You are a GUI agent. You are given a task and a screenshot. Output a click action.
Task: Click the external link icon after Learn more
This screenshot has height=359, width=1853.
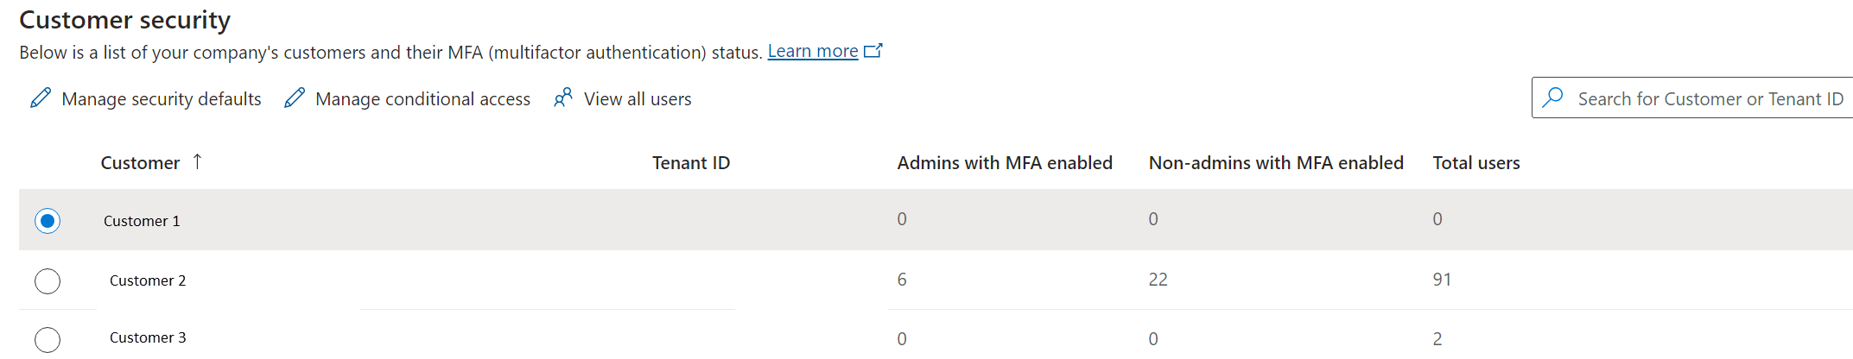pyautogui.click(x=873, y=51)
